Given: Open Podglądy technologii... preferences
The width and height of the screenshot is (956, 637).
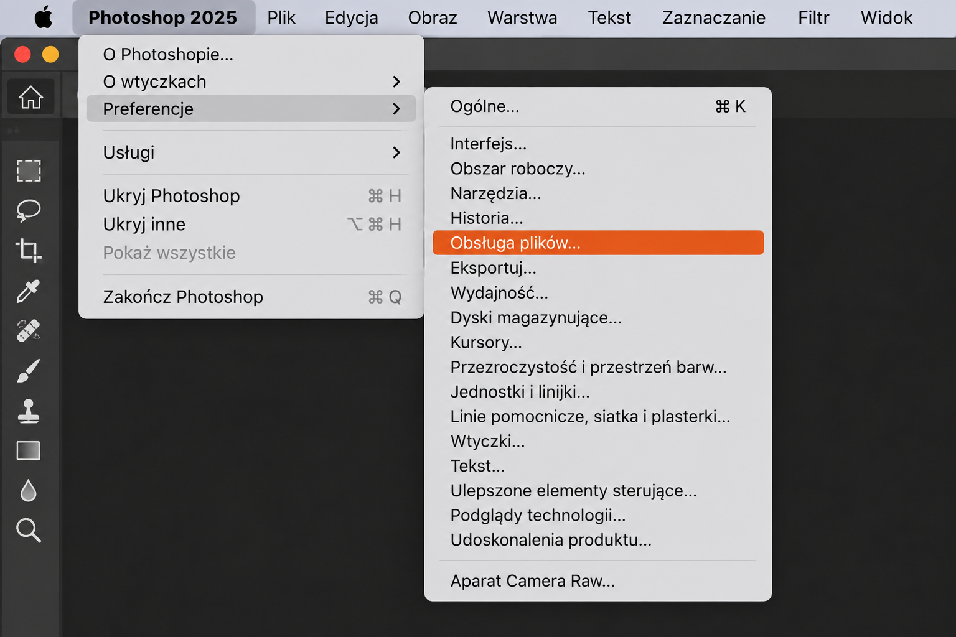Looking at the screenshot, I should click(598, 515).
